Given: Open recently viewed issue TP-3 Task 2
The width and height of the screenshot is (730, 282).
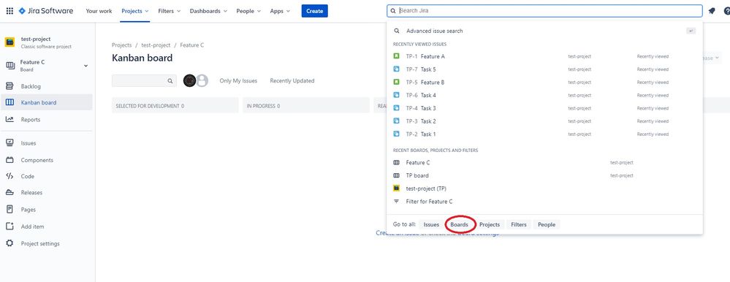Looking at the screenshot, I should (544, 121).
